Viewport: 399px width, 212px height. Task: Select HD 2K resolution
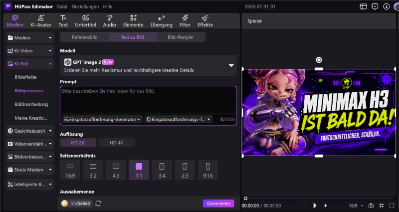point(78,143)
